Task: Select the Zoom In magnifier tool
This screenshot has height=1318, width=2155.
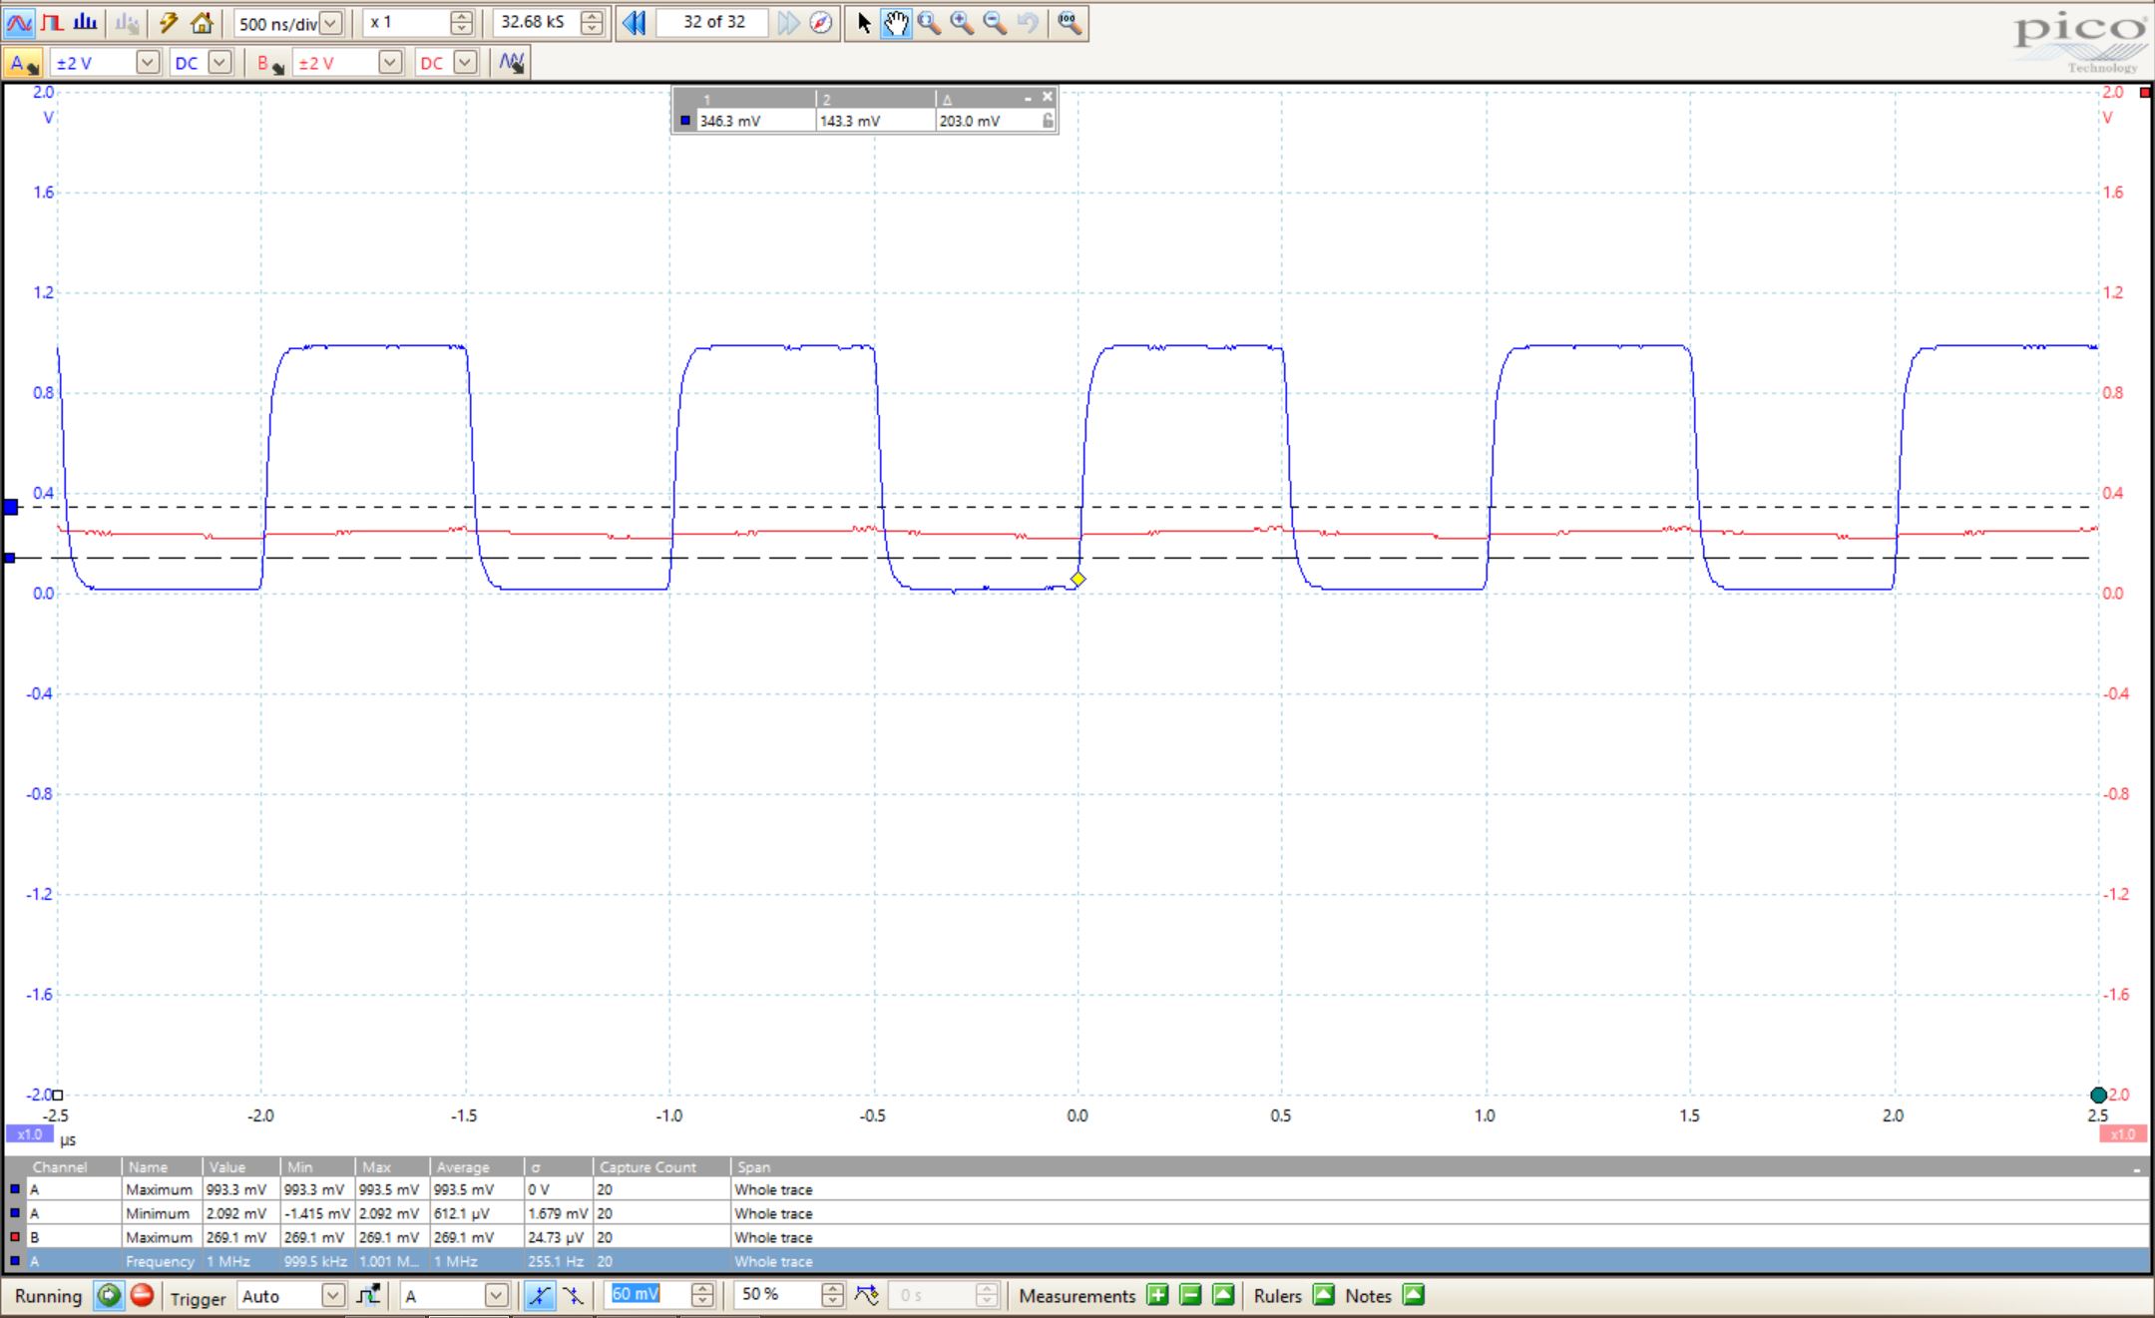Action: tap(962, 22)
